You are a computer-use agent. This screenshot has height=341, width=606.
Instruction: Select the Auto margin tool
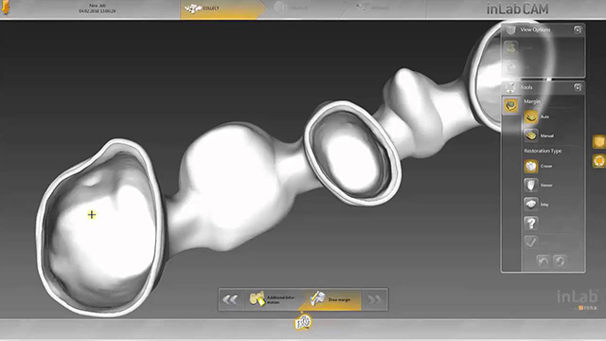[531, 117]
